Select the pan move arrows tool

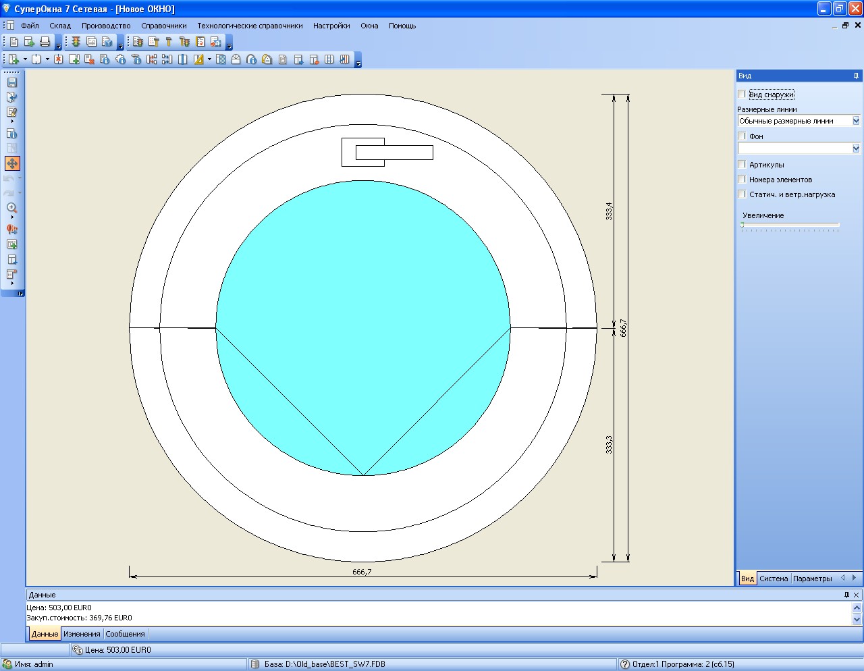pyautogui.click(x=12, y=163)
